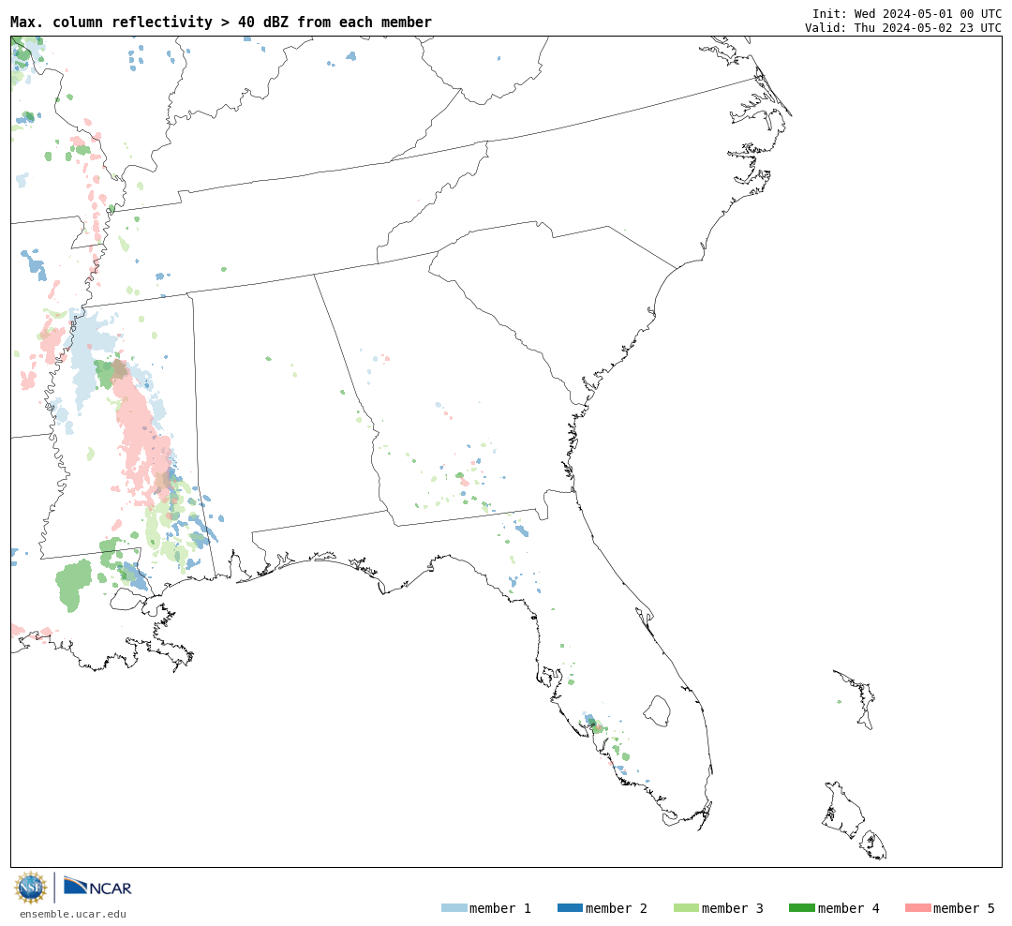Viewport: 1012px width, 926px height.
Task: Click the NSF logo icon
Action: [x=31, y=888]
